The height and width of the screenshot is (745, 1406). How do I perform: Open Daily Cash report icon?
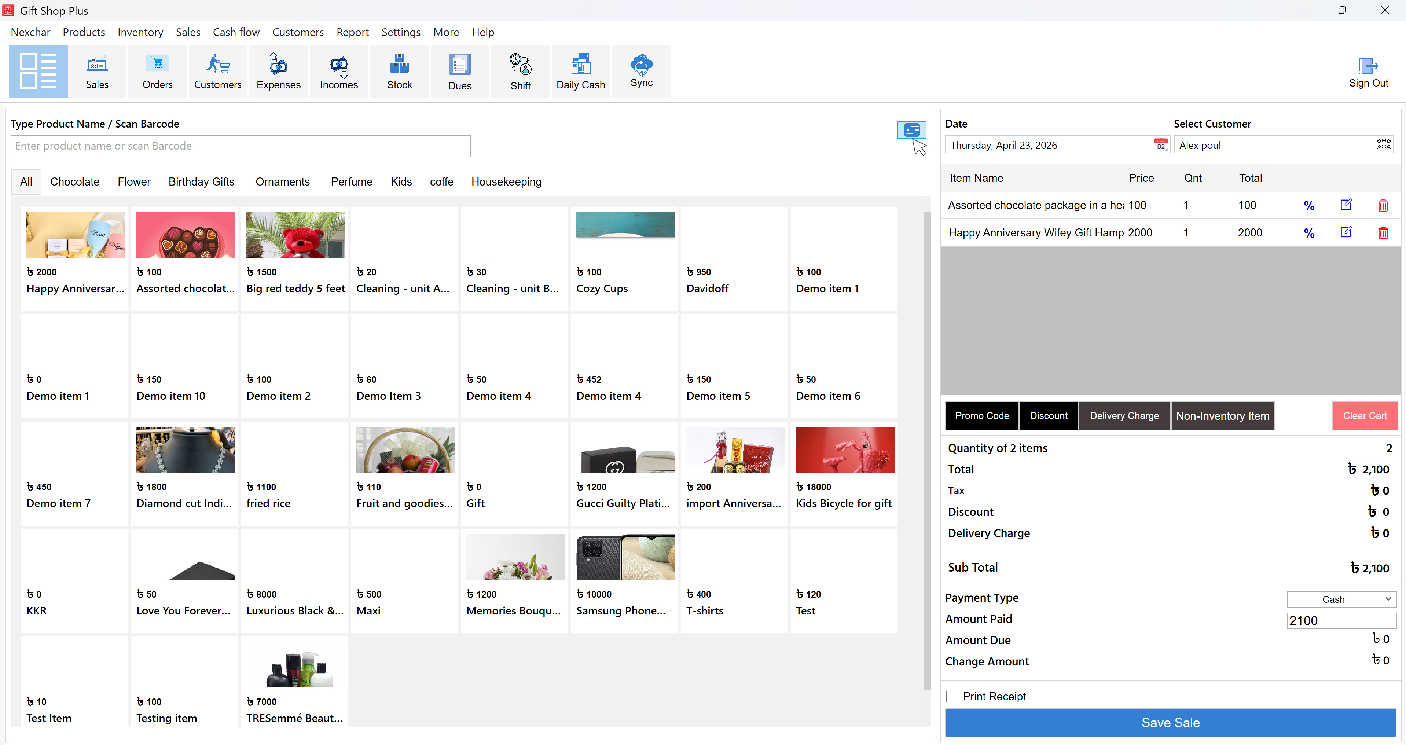[580, 71]
